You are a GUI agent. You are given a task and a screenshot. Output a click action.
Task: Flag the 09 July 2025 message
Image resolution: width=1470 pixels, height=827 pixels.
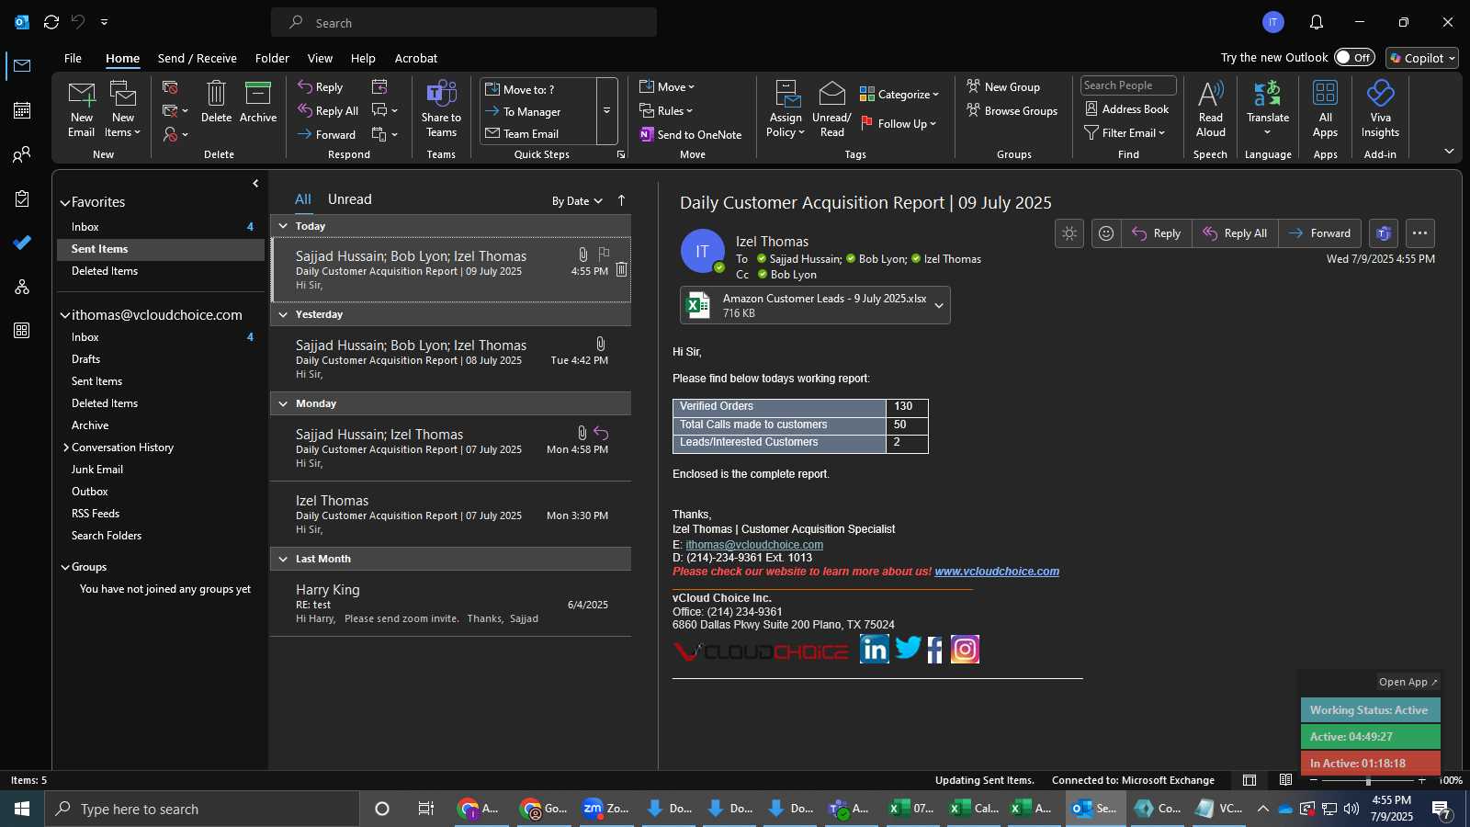pos(604,253)
